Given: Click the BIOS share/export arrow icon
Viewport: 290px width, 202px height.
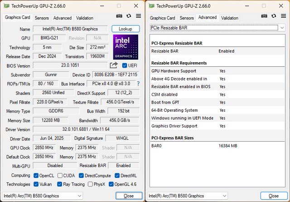Looking at the screenshot, I should (114, 65).
